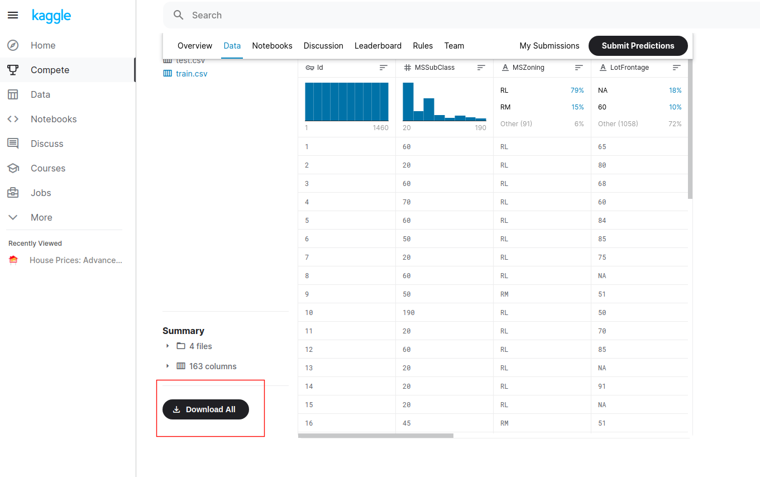Click the text-type icon beside LotFrontage

point(603,68)
